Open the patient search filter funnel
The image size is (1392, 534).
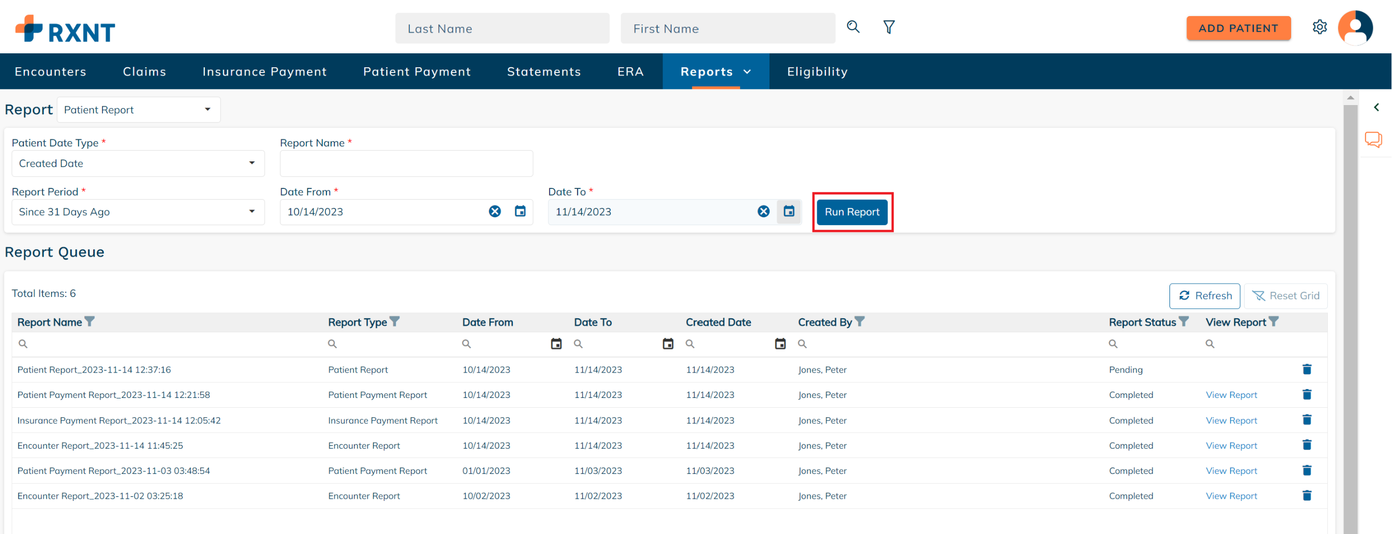[x=888, y=27]
